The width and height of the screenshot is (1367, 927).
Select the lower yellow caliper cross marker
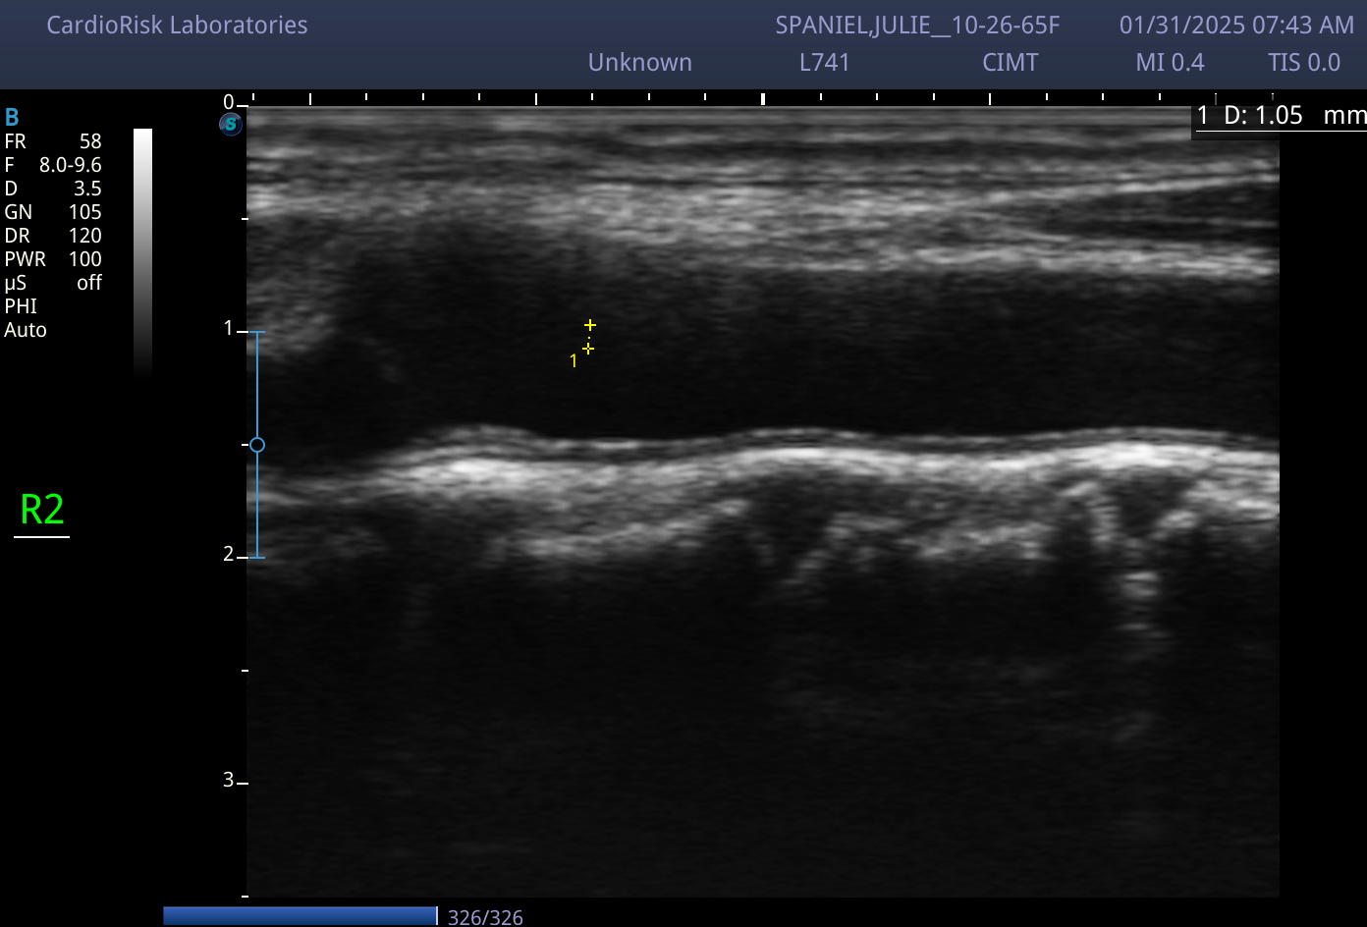(x=588, y=349)
